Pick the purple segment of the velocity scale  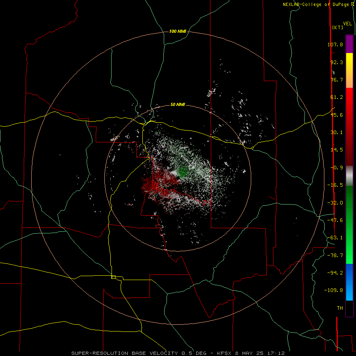pyautogui.click(x=349, y=44)
